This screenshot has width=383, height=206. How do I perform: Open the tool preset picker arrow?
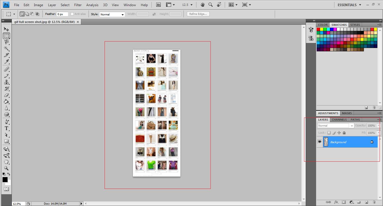point(14,14)
